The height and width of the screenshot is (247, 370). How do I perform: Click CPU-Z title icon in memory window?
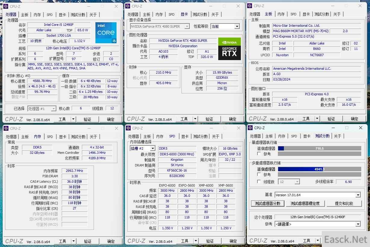[6, 128]
